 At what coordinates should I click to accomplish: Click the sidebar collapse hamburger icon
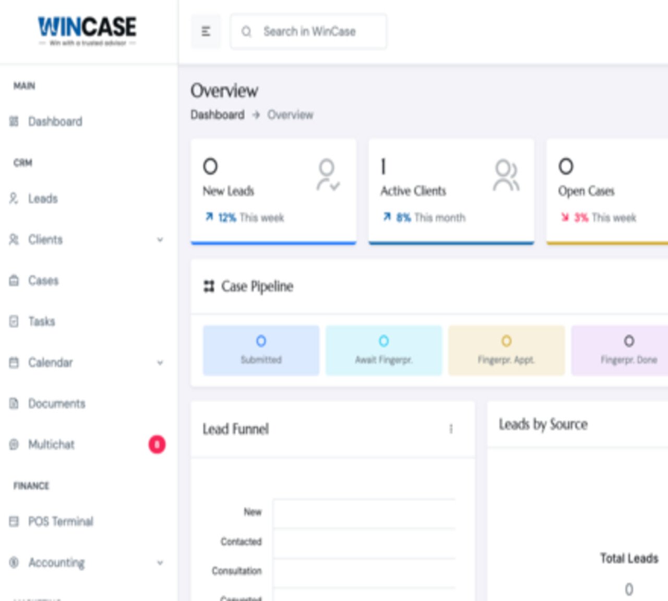(x=206, y=32)
